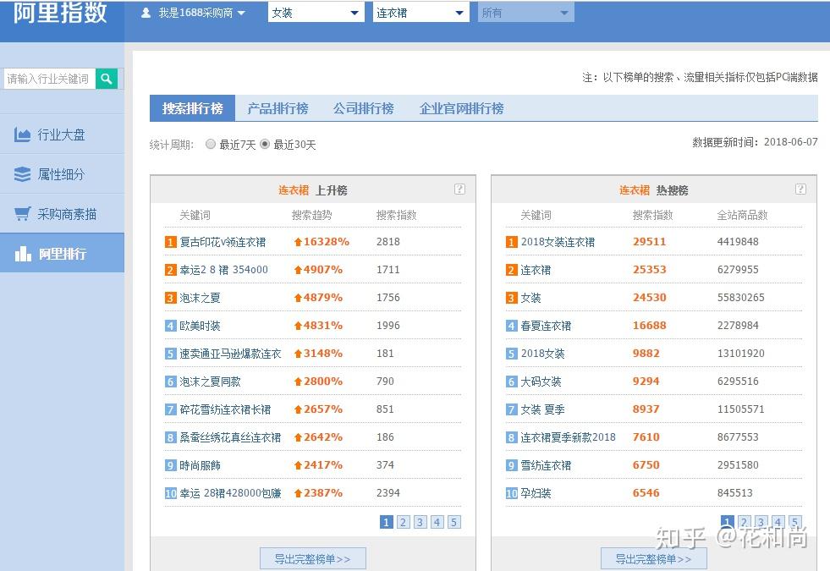
Task: Click 导出完整榜单 button under 热搜榜
Action: click(x=653, y=559)
